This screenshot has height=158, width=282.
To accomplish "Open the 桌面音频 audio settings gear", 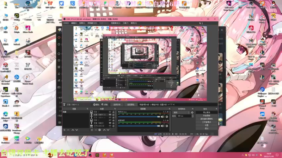I will click(167, 126).
